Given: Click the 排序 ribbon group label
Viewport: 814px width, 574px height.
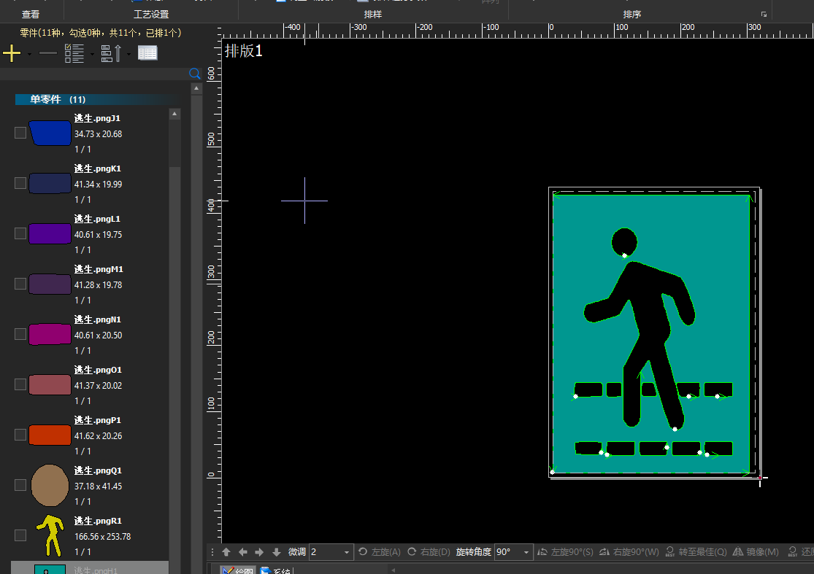Looking at the screenshot, I should [631, 15].
